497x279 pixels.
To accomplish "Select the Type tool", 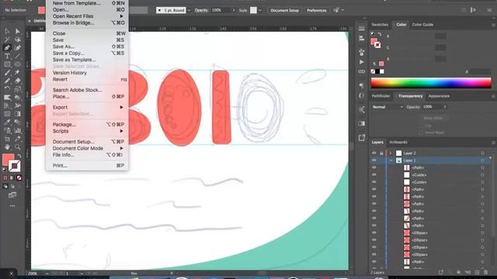I will click(x=7, y=56).
